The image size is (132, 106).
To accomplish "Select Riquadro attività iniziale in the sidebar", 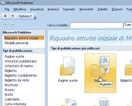I will tap(24, 38).
